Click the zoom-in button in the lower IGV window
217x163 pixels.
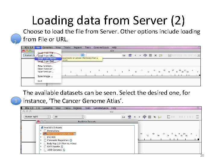tap(197, 117)
